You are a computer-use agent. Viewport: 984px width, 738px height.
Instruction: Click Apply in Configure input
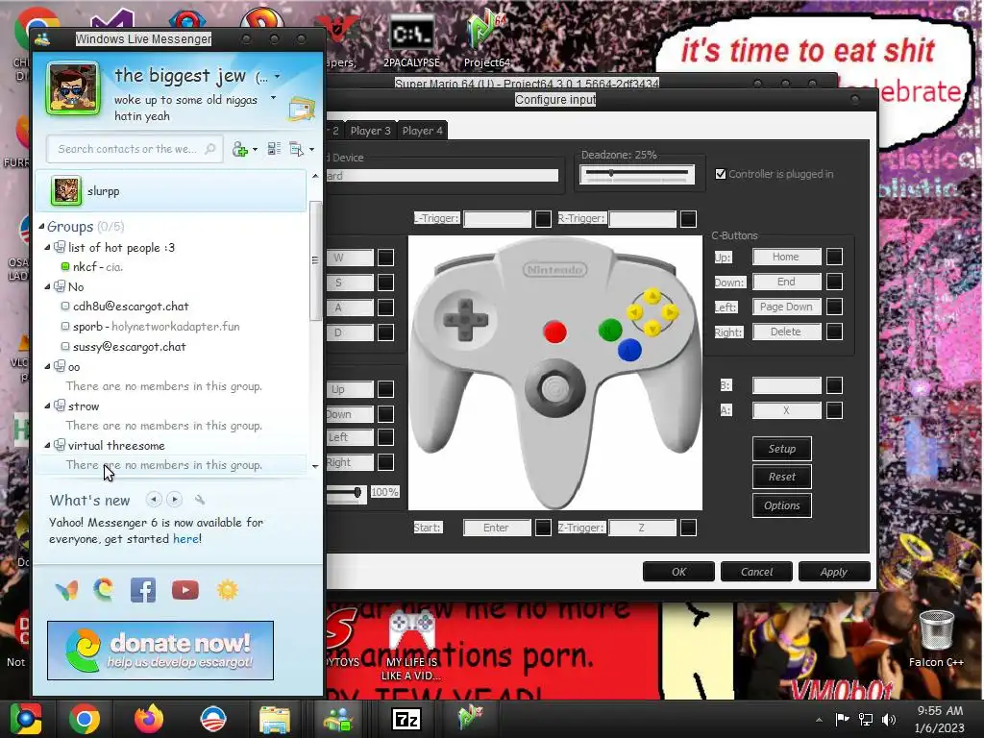(834, 572)
